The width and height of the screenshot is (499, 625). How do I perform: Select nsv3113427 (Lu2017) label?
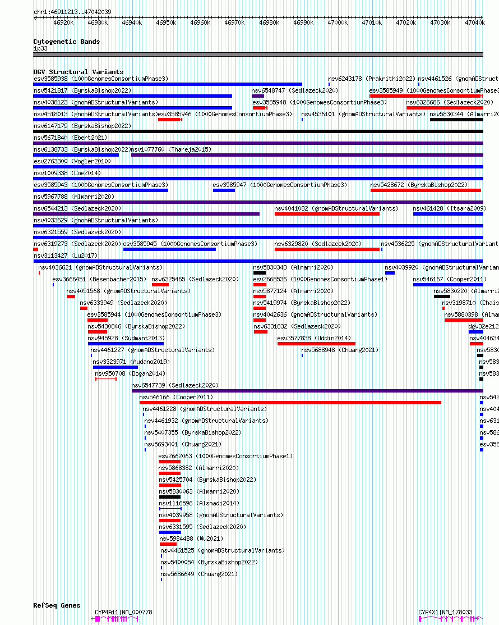point(66,256)
